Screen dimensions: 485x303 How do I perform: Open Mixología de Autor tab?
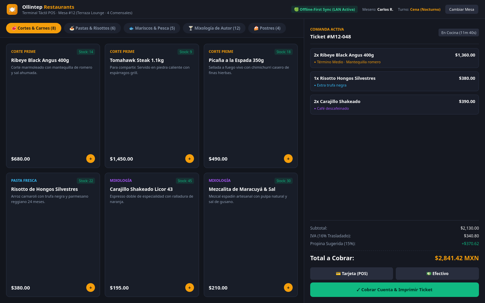pos(214,28)
